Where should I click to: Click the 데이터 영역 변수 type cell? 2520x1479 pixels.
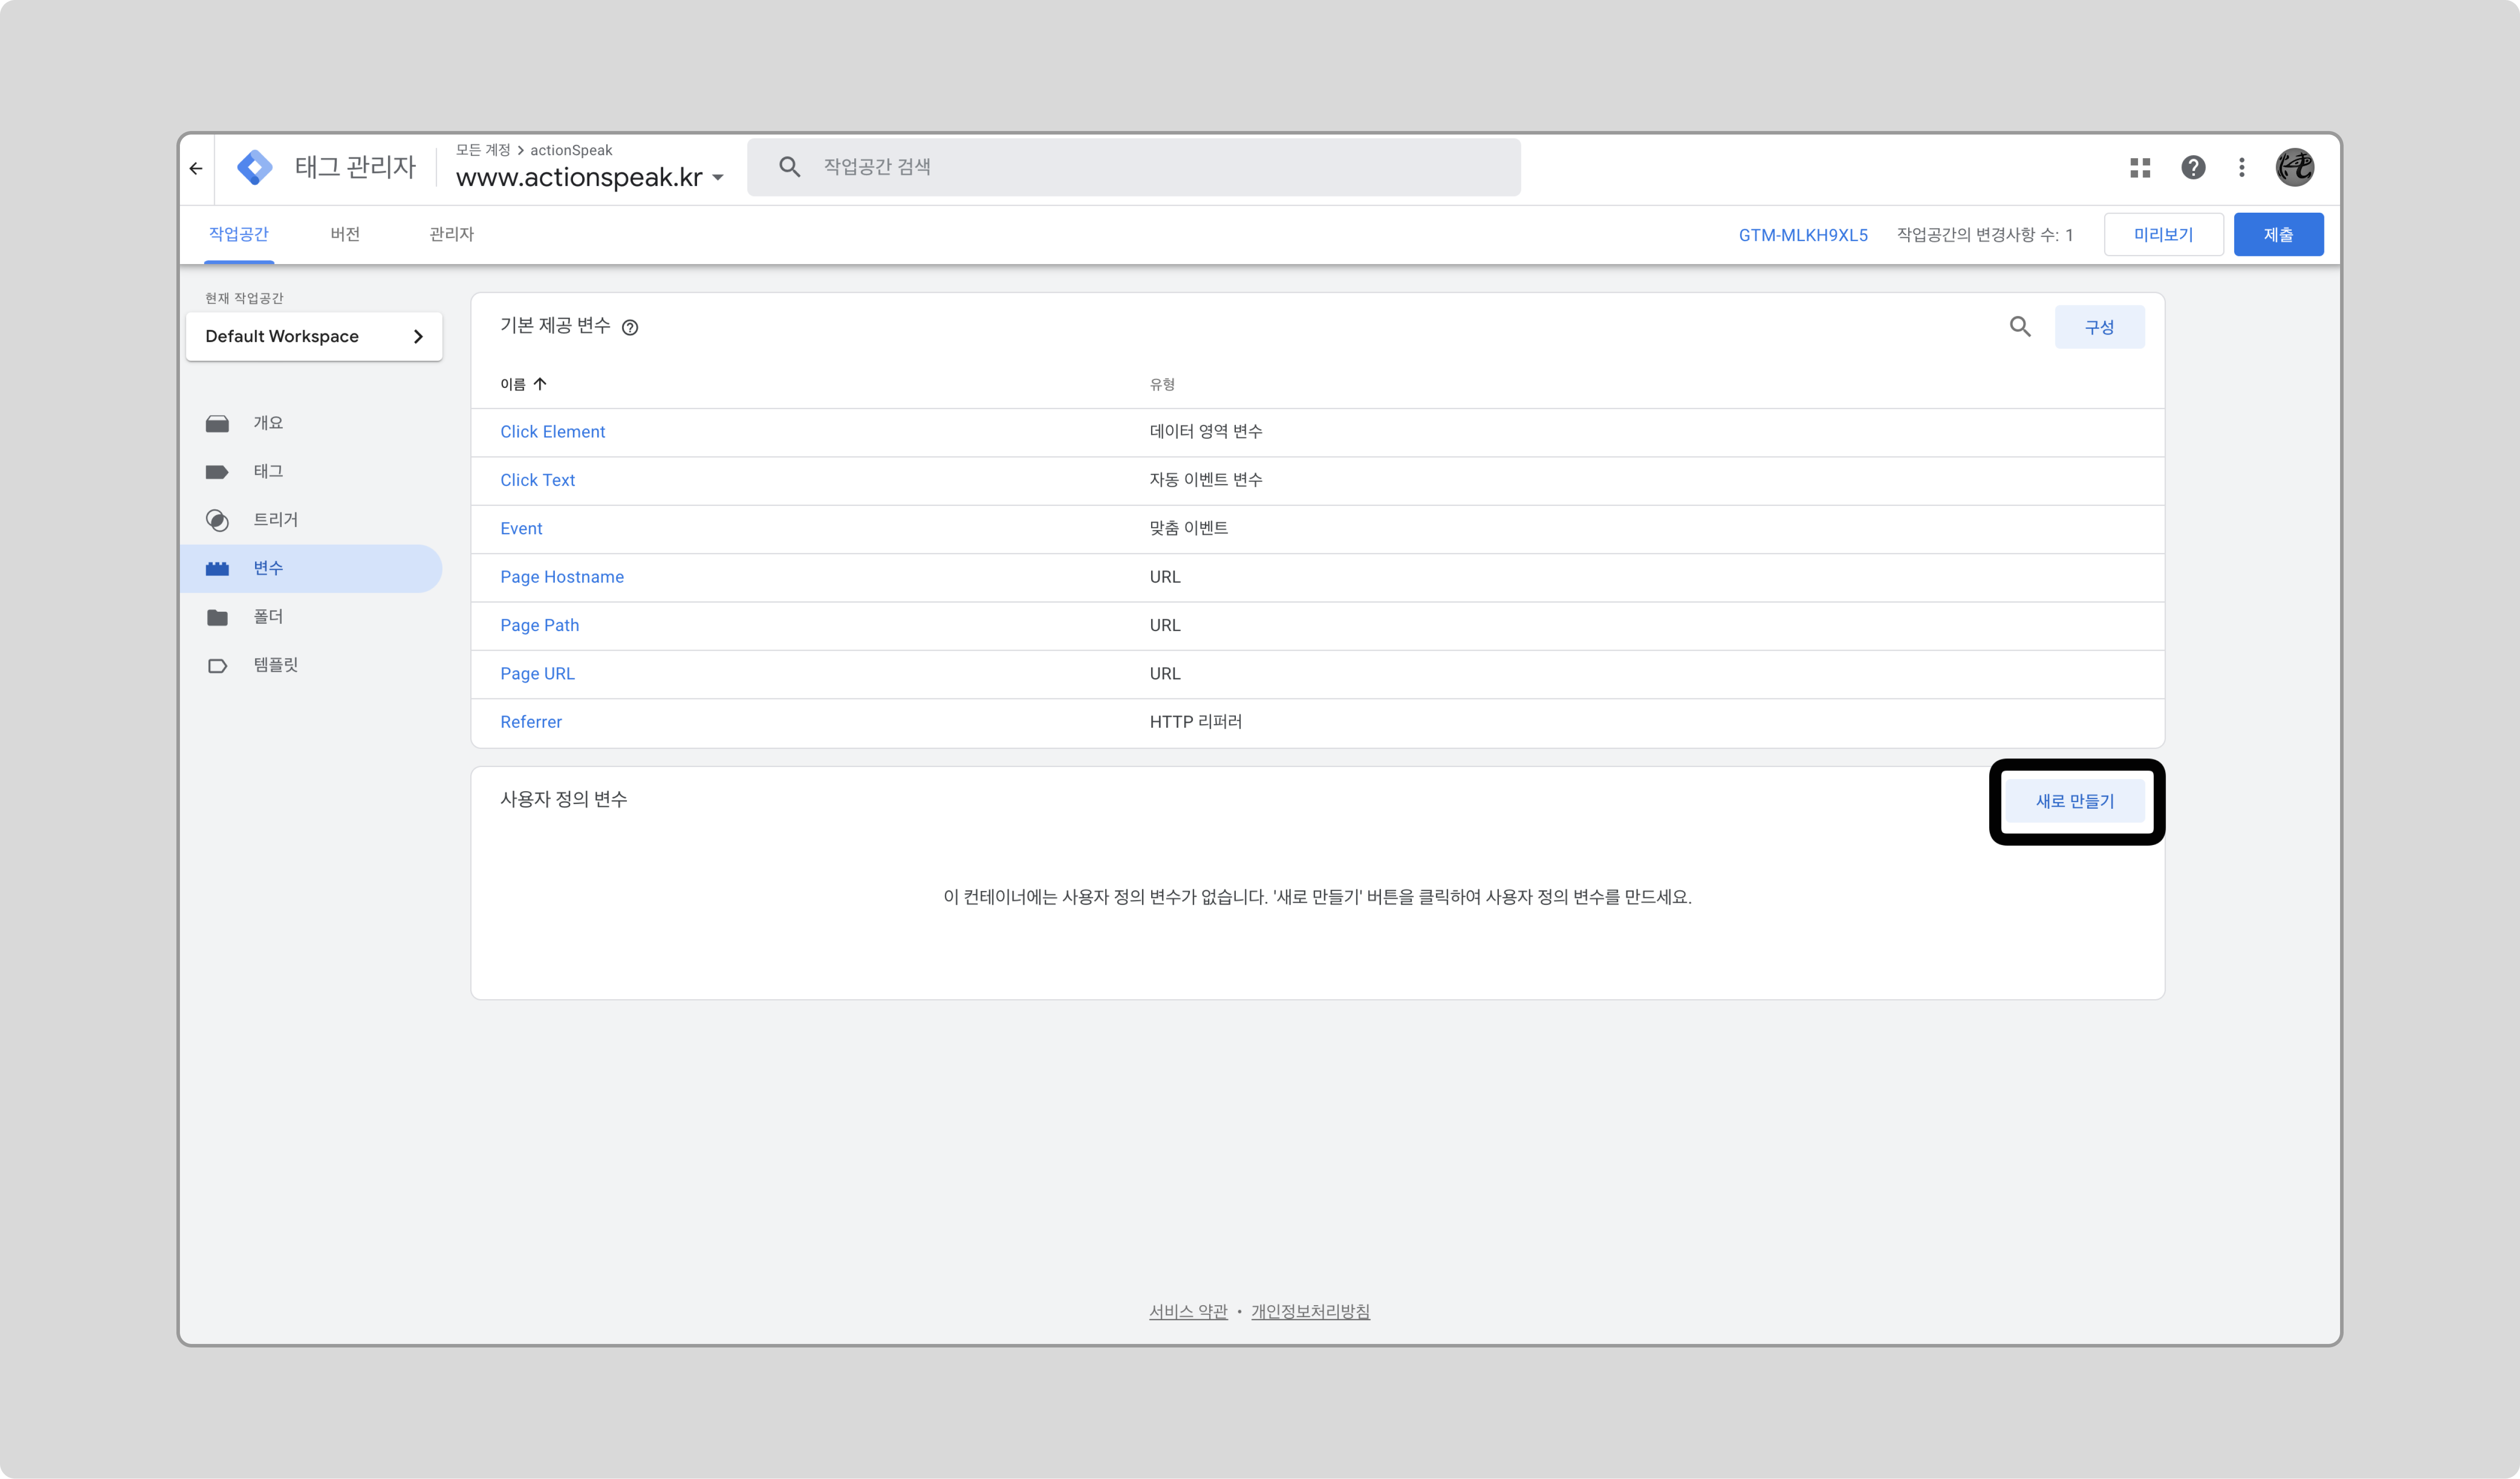point(1206,432)
